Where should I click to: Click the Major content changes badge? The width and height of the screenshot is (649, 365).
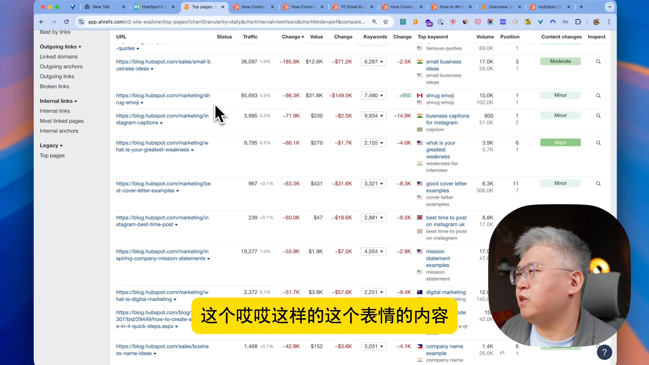coord(560,142)
